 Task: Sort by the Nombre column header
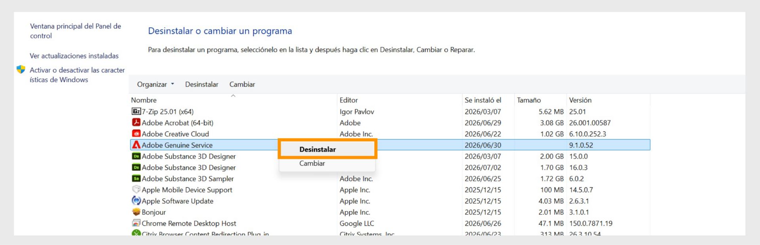point(144,100)
